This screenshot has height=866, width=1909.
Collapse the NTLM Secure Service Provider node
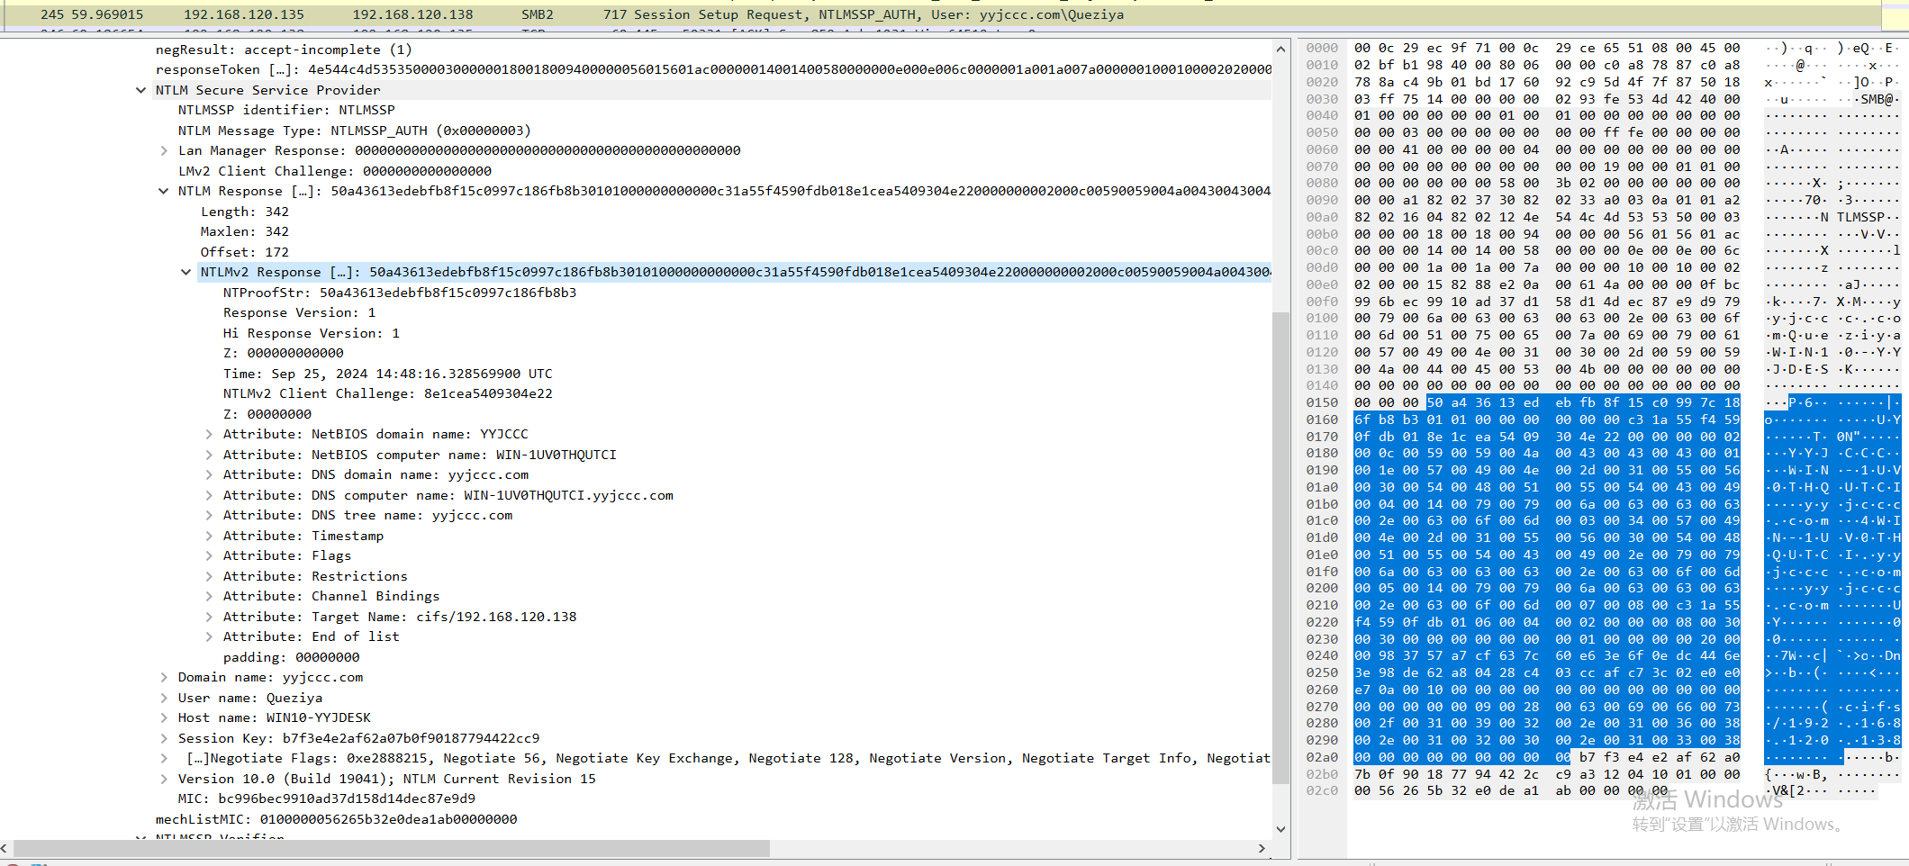pyautogui.click(x=141, y=90)
